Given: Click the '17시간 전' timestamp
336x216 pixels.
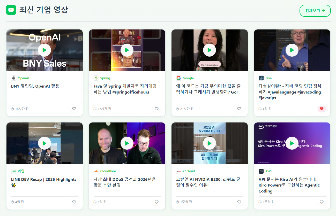Looking at the screenshot, I should point(104,109).
